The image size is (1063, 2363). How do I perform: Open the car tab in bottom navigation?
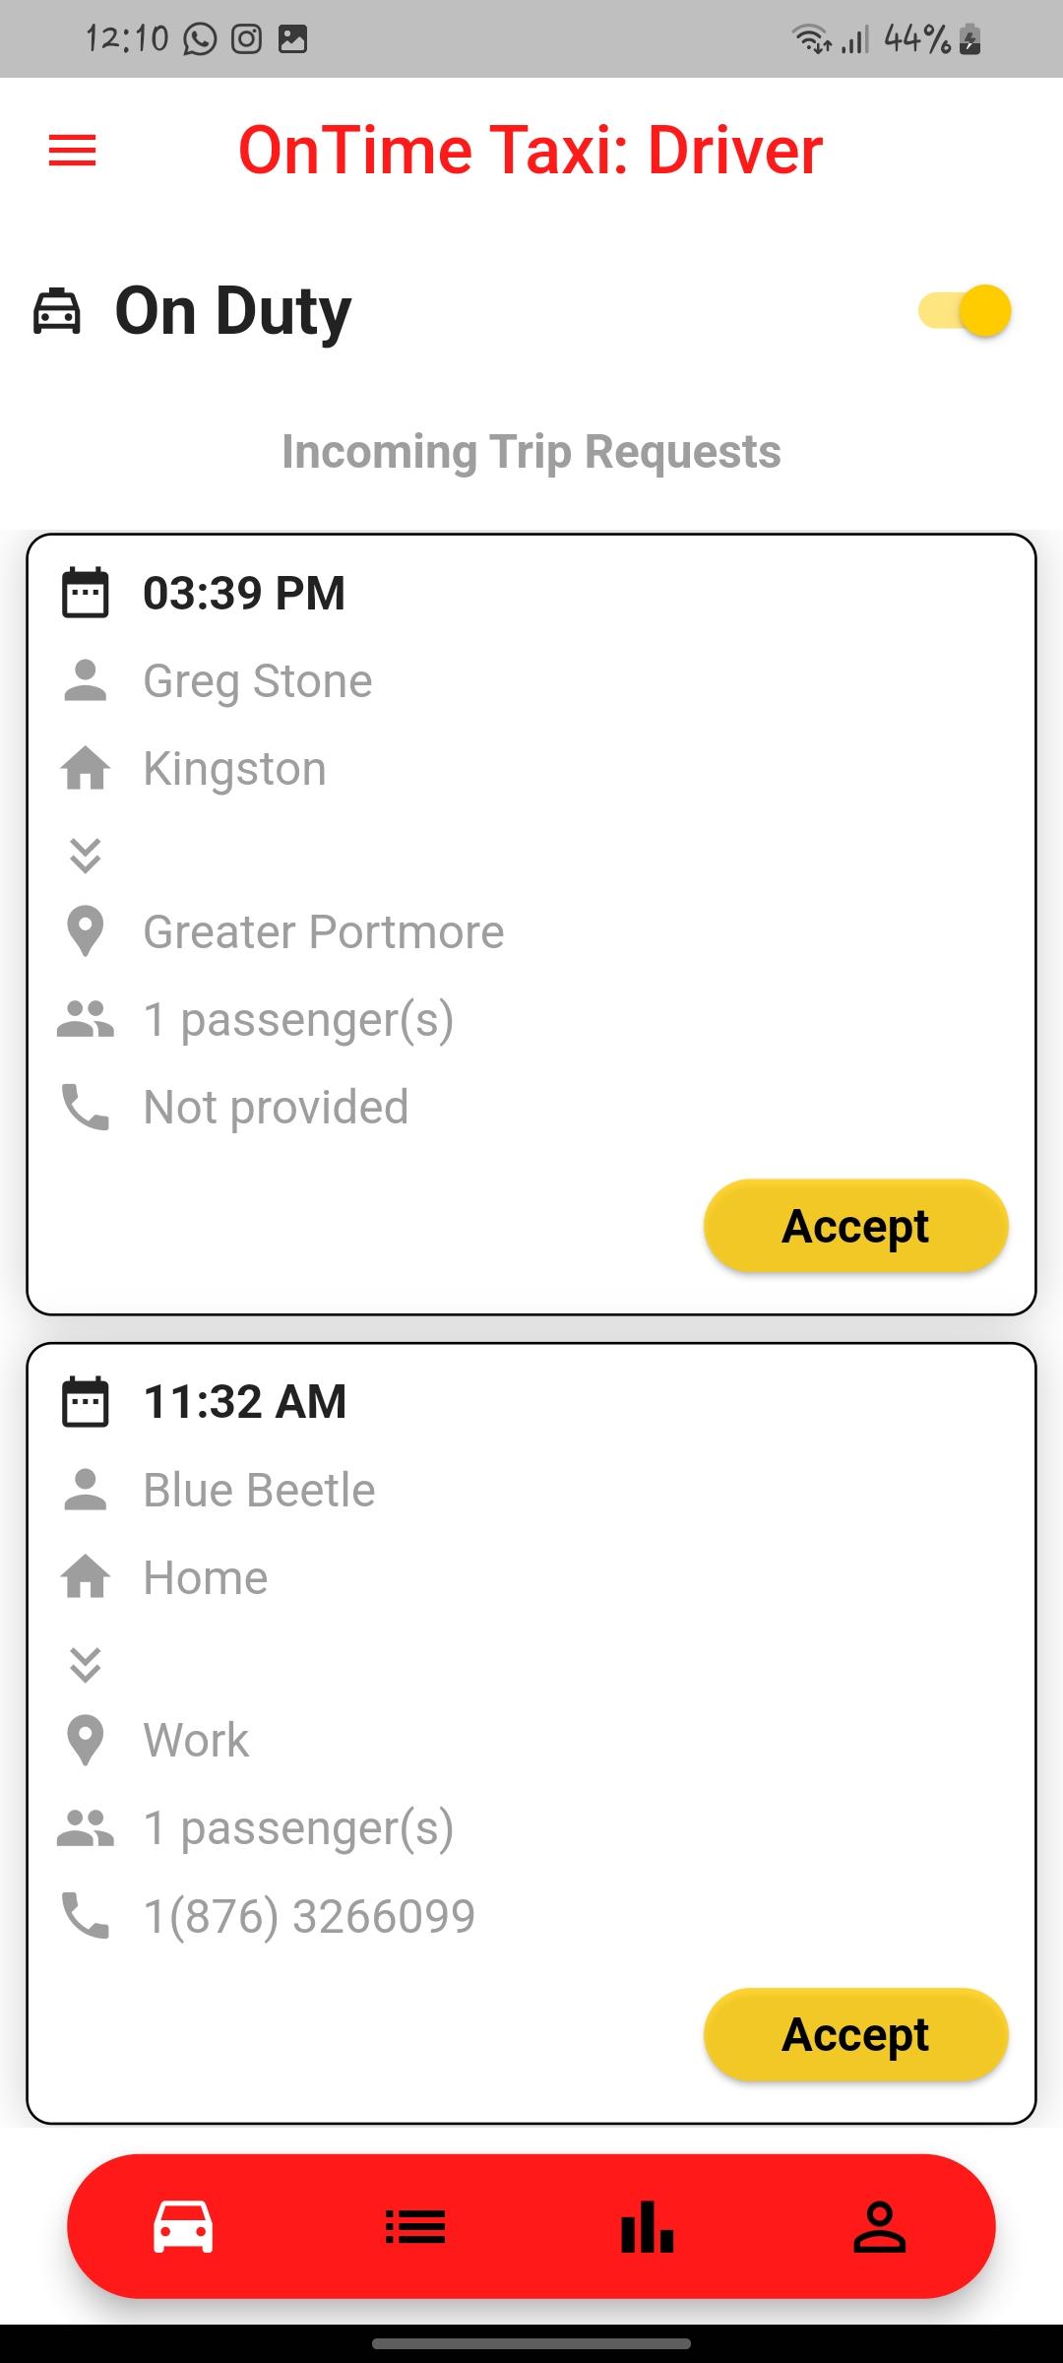pos(183,2226)
